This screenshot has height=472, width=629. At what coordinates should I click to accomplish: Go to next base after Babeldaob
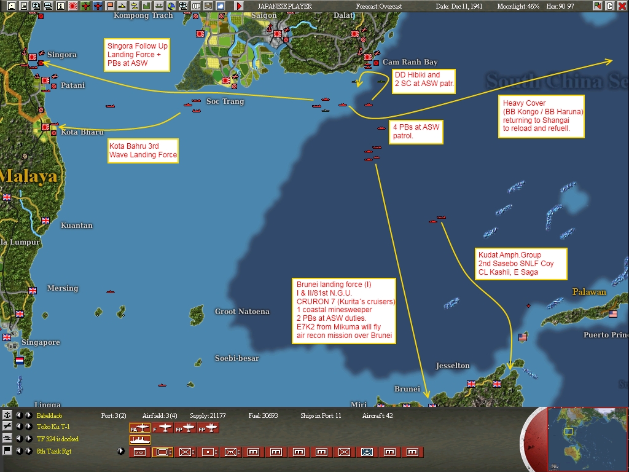point(28,415)
